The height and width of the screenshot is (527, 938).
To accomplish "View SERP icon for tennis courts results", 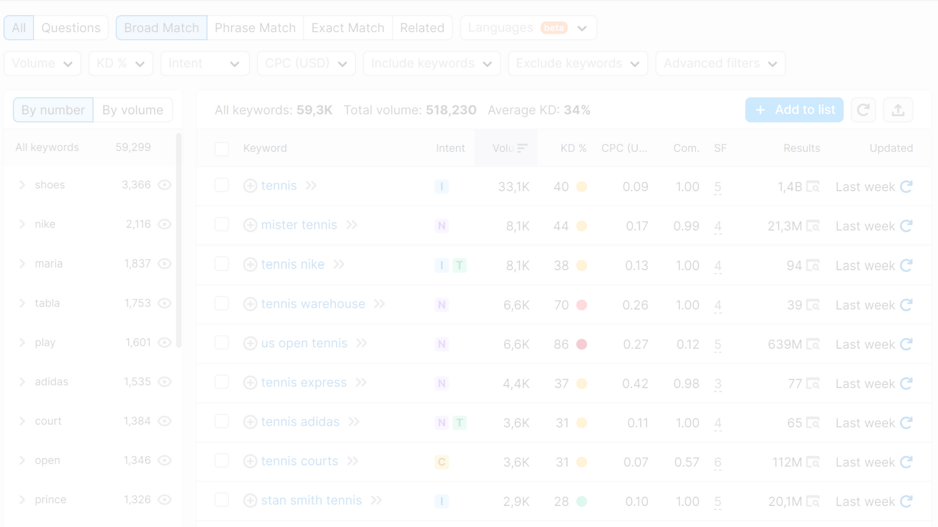I will coord(813,462).
